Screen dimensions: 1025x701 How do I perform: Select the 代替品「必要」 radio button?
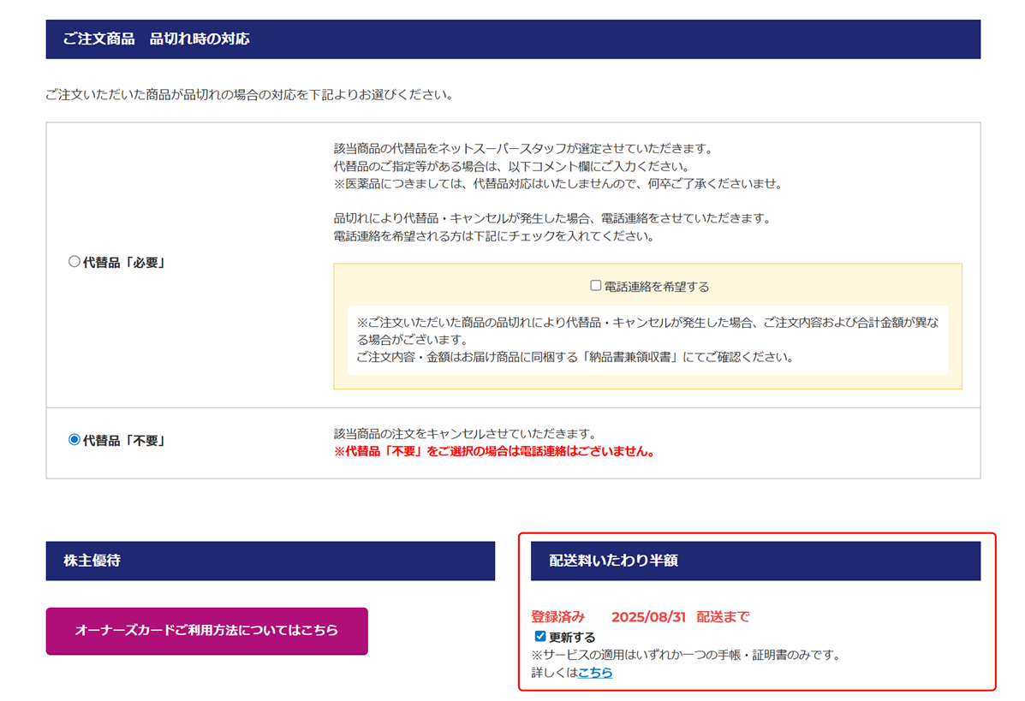click(74, 262)
